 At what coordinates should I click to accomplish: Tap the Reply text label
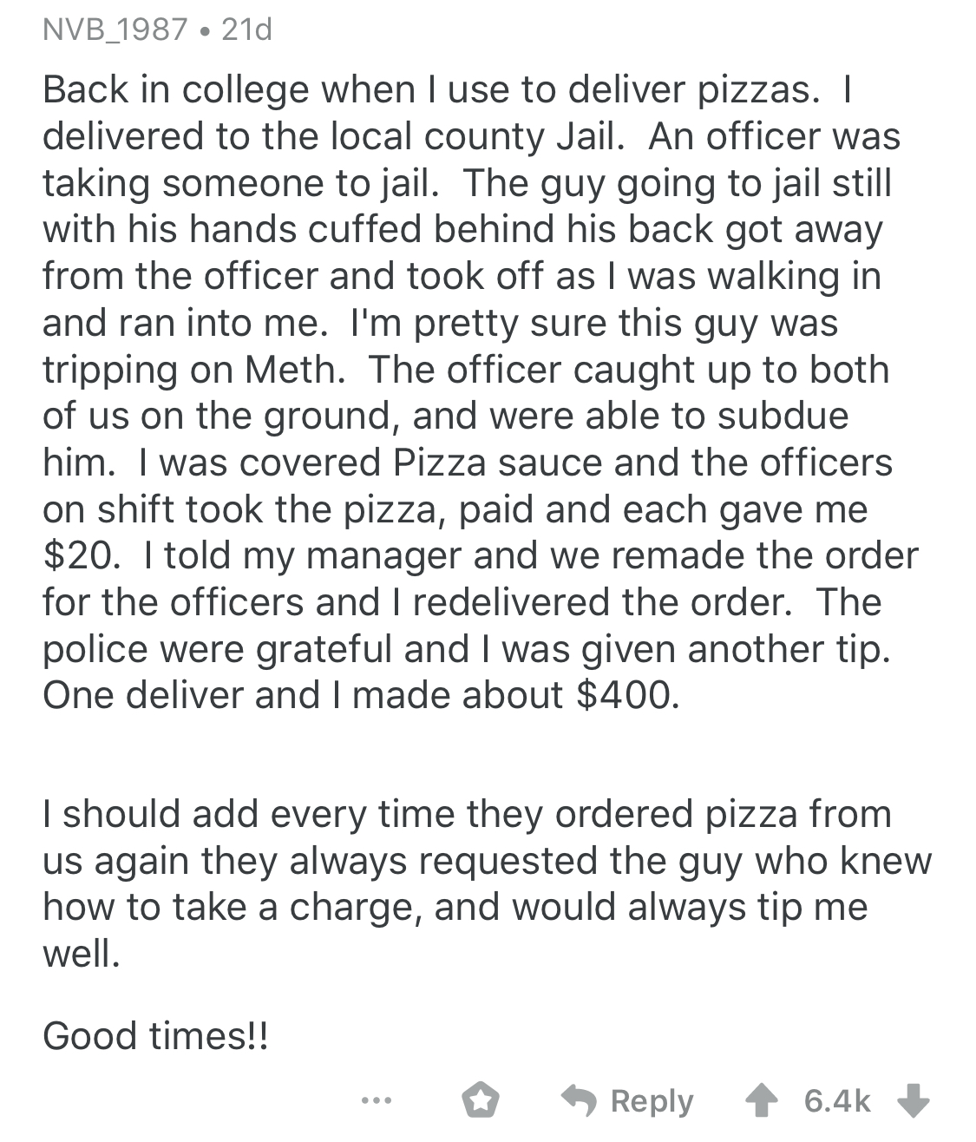(x=652, y=1101)
